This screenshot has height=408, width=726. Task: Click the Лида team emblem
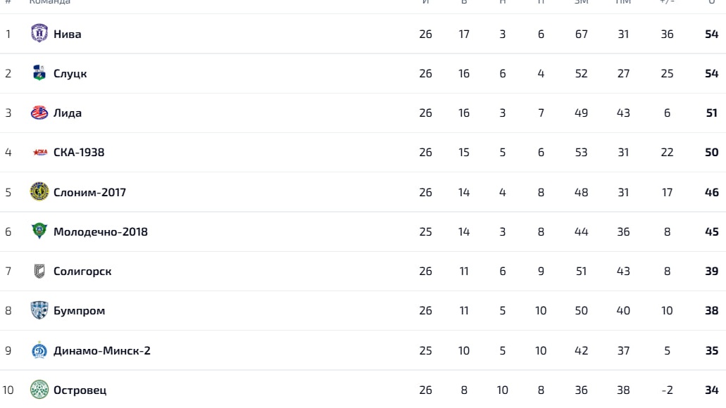[x=39, y=113]
